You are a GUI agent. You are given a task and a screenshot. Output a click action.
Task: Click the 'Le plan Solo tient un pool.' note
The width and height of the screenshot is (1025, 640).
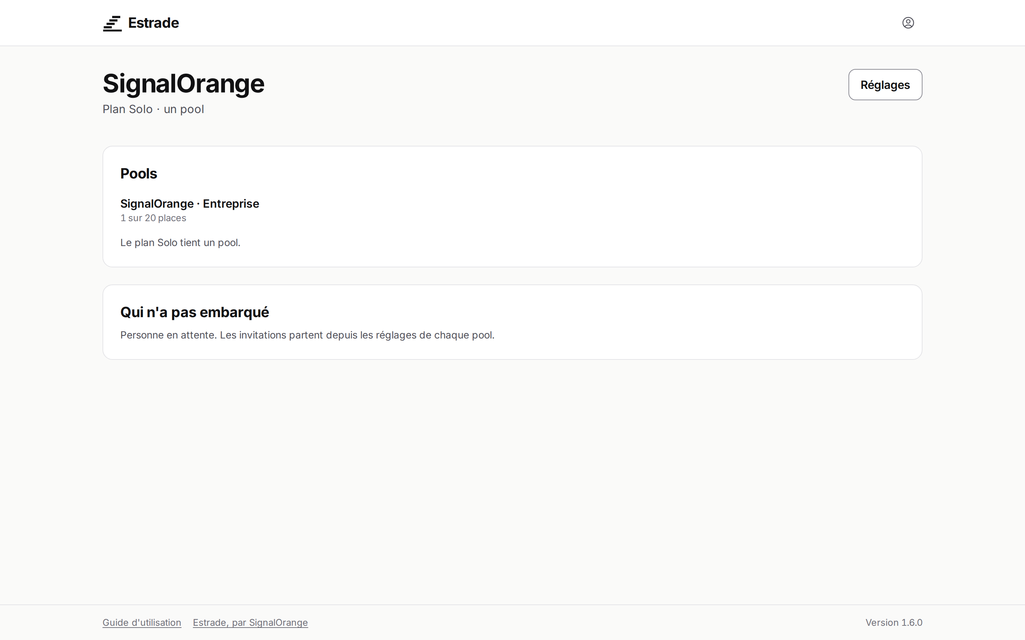pyautogui.click(x=180, y=242)
